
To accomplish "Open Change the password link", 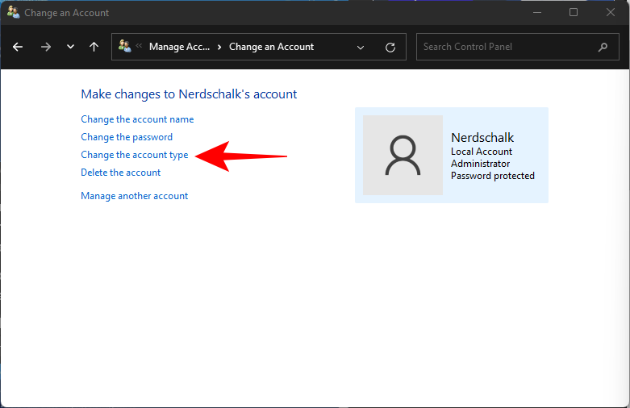I will click(x=127, y=137).
